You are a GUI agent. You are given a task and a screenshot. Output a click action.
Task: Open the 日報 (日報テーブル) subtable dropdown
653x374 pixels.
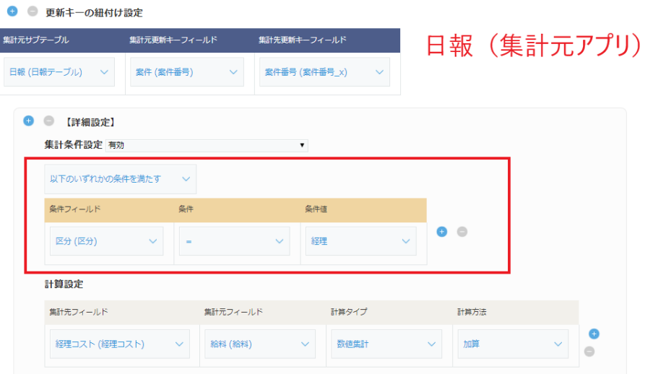pos(59,72)
